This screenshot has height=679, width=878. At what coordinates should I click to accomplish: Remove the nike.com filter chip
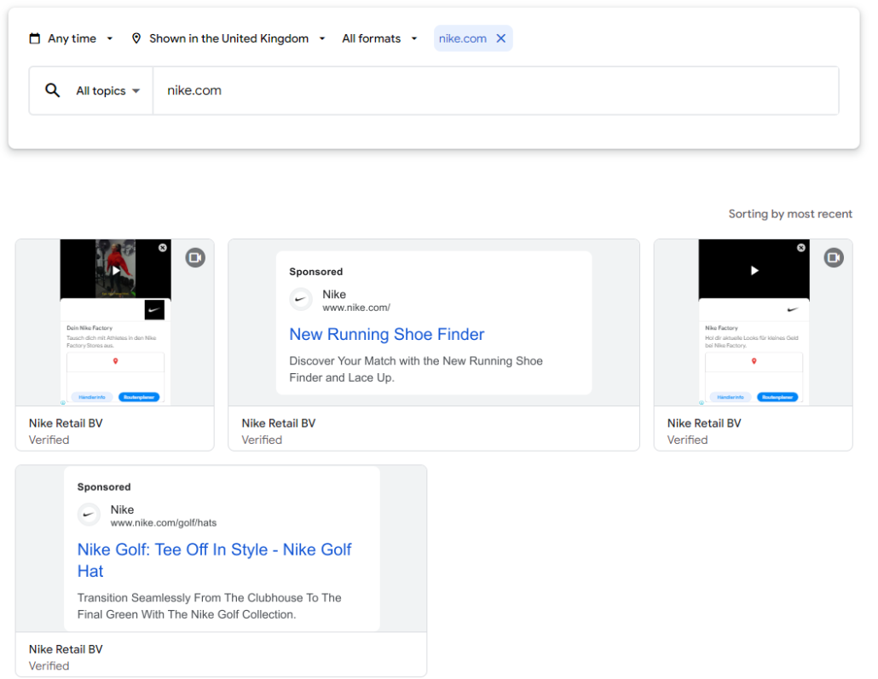pyautogui.click(x=501, y=38)
